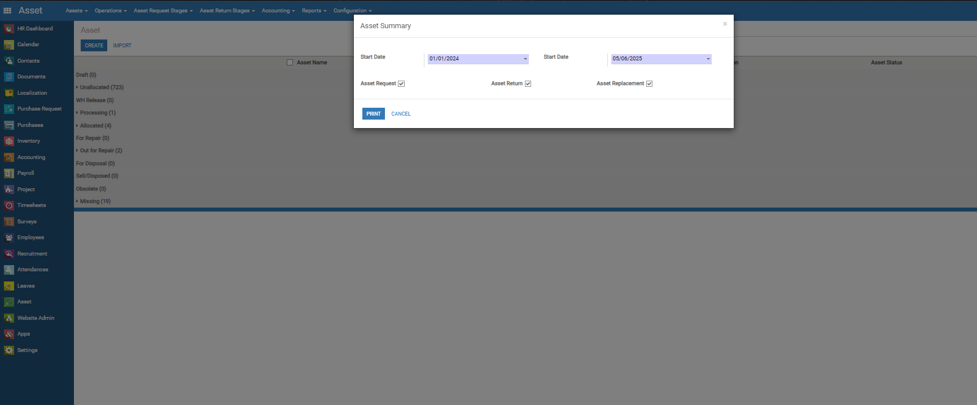
Task: Close the Asset Summary dialog
Action: click(x=725, y=24)
